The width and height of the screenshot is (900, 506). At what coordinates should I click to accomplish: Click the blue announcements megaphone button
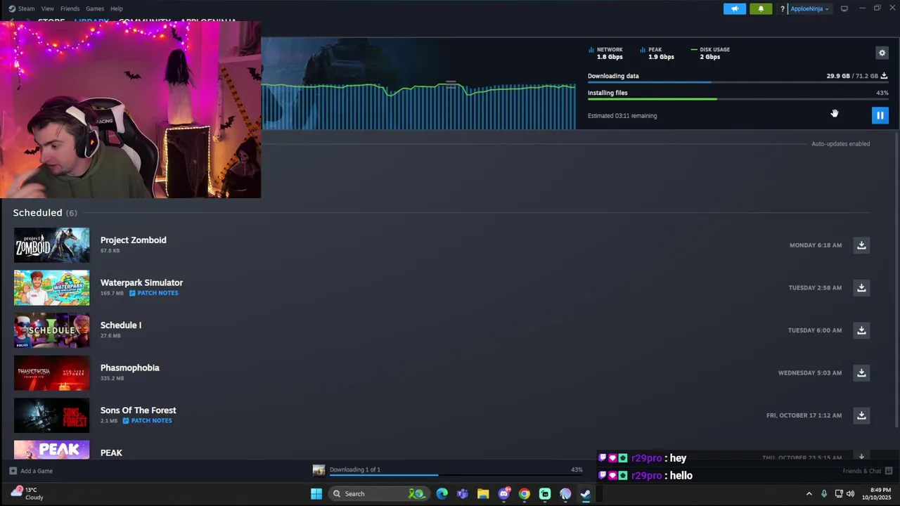coord(734,8)
